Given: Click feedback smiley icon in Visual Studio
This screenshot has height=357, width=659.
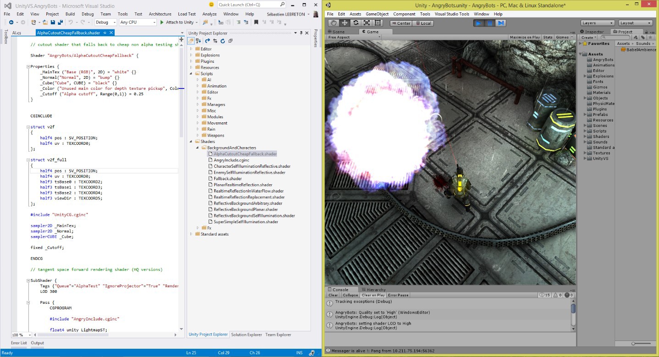Looking at the screenshot, I should coord(210,4).
